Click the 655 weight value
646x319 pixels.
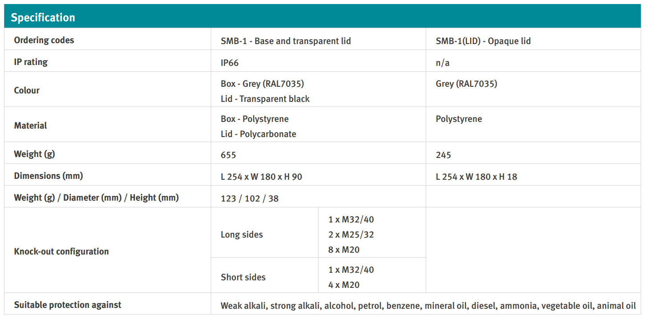tap(228, 155)
